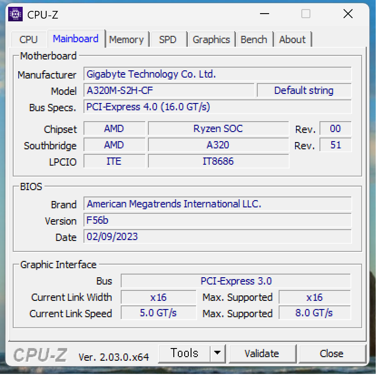Click the Southbridge vendor AMD field

coord(114,145)
